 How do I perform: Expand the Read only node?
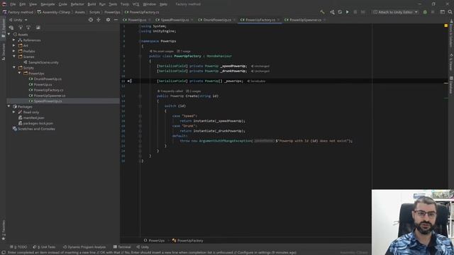pyautogui.click(x=14, y=112)
